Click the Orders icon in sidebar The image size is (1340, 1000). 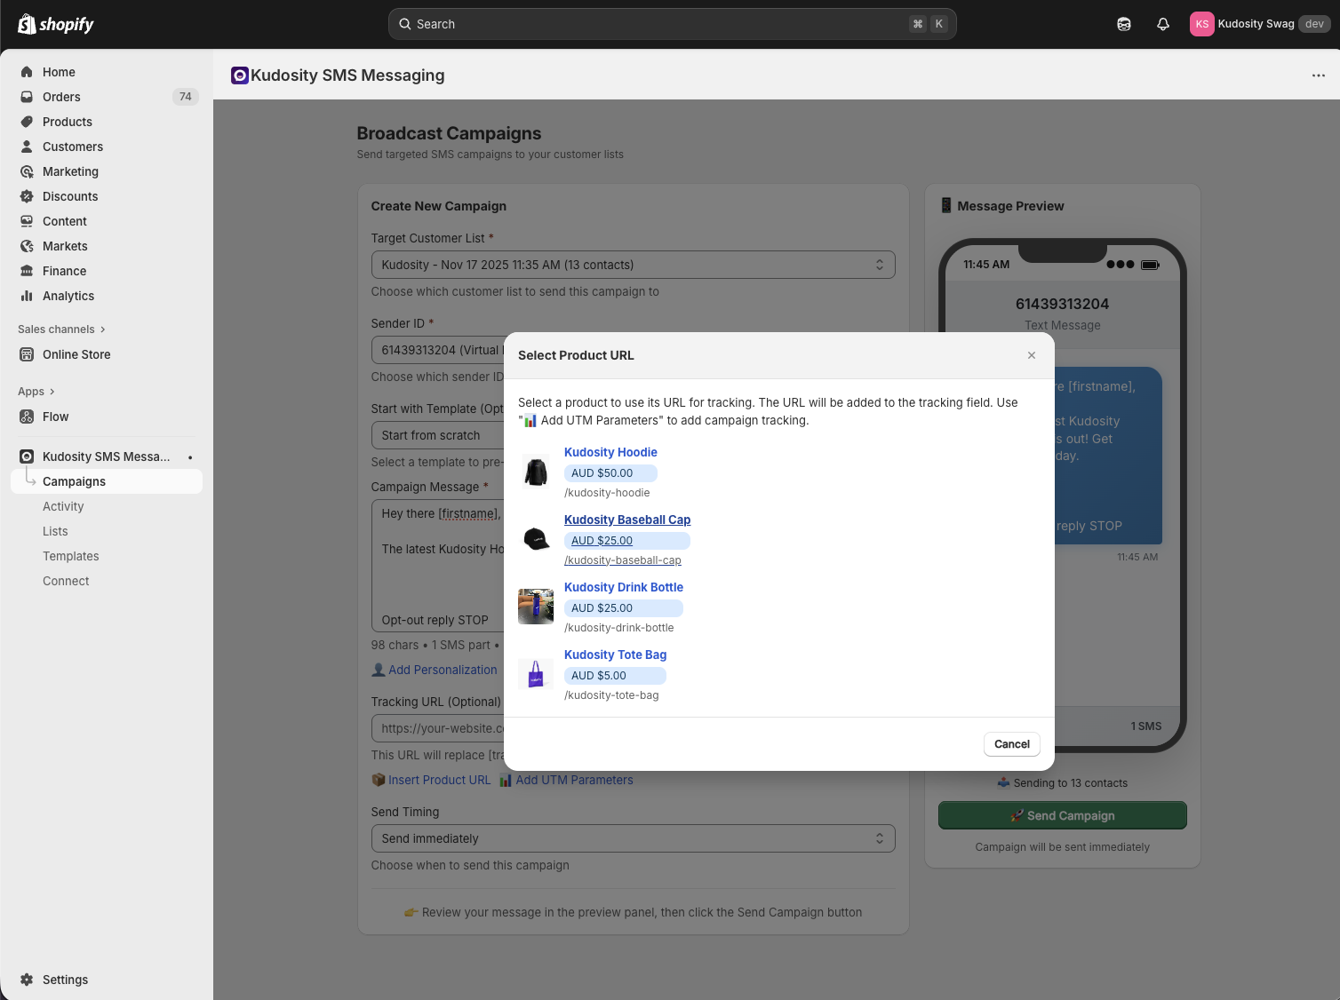coord(27,97)
